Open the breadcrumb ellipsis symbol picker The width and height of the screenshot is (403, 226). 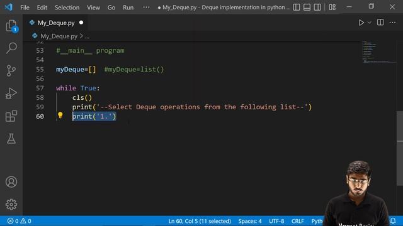click(88, 36)
